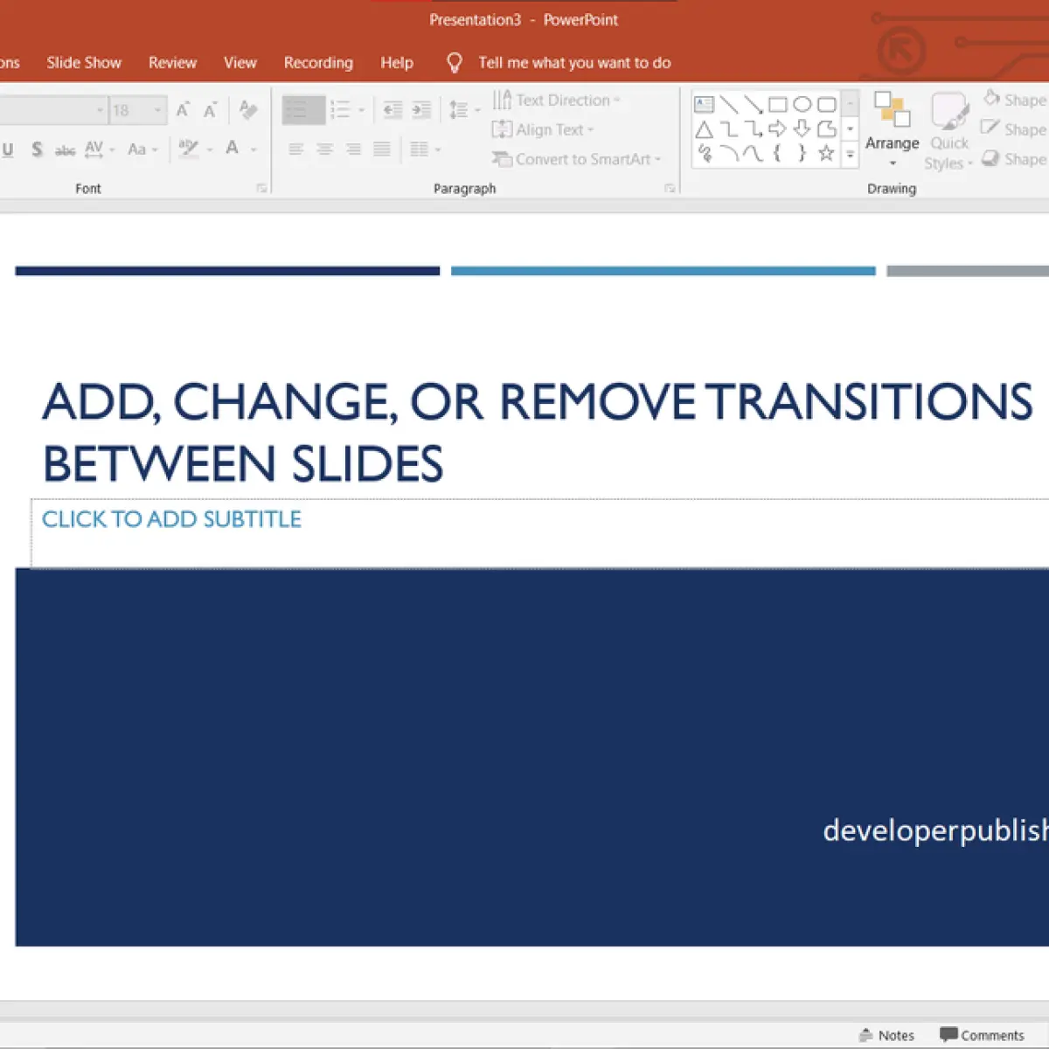The image size is (1049, 1049).
Task: Open Quick Styles gallery
Action: 949,131
